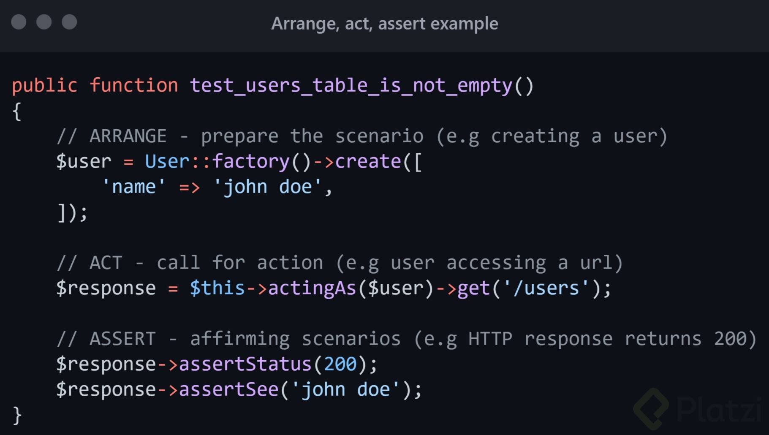Image resolution: width=769 pixels, height=435 pixels.
Task: Click the ACT comment line
Action: (340, 263)
